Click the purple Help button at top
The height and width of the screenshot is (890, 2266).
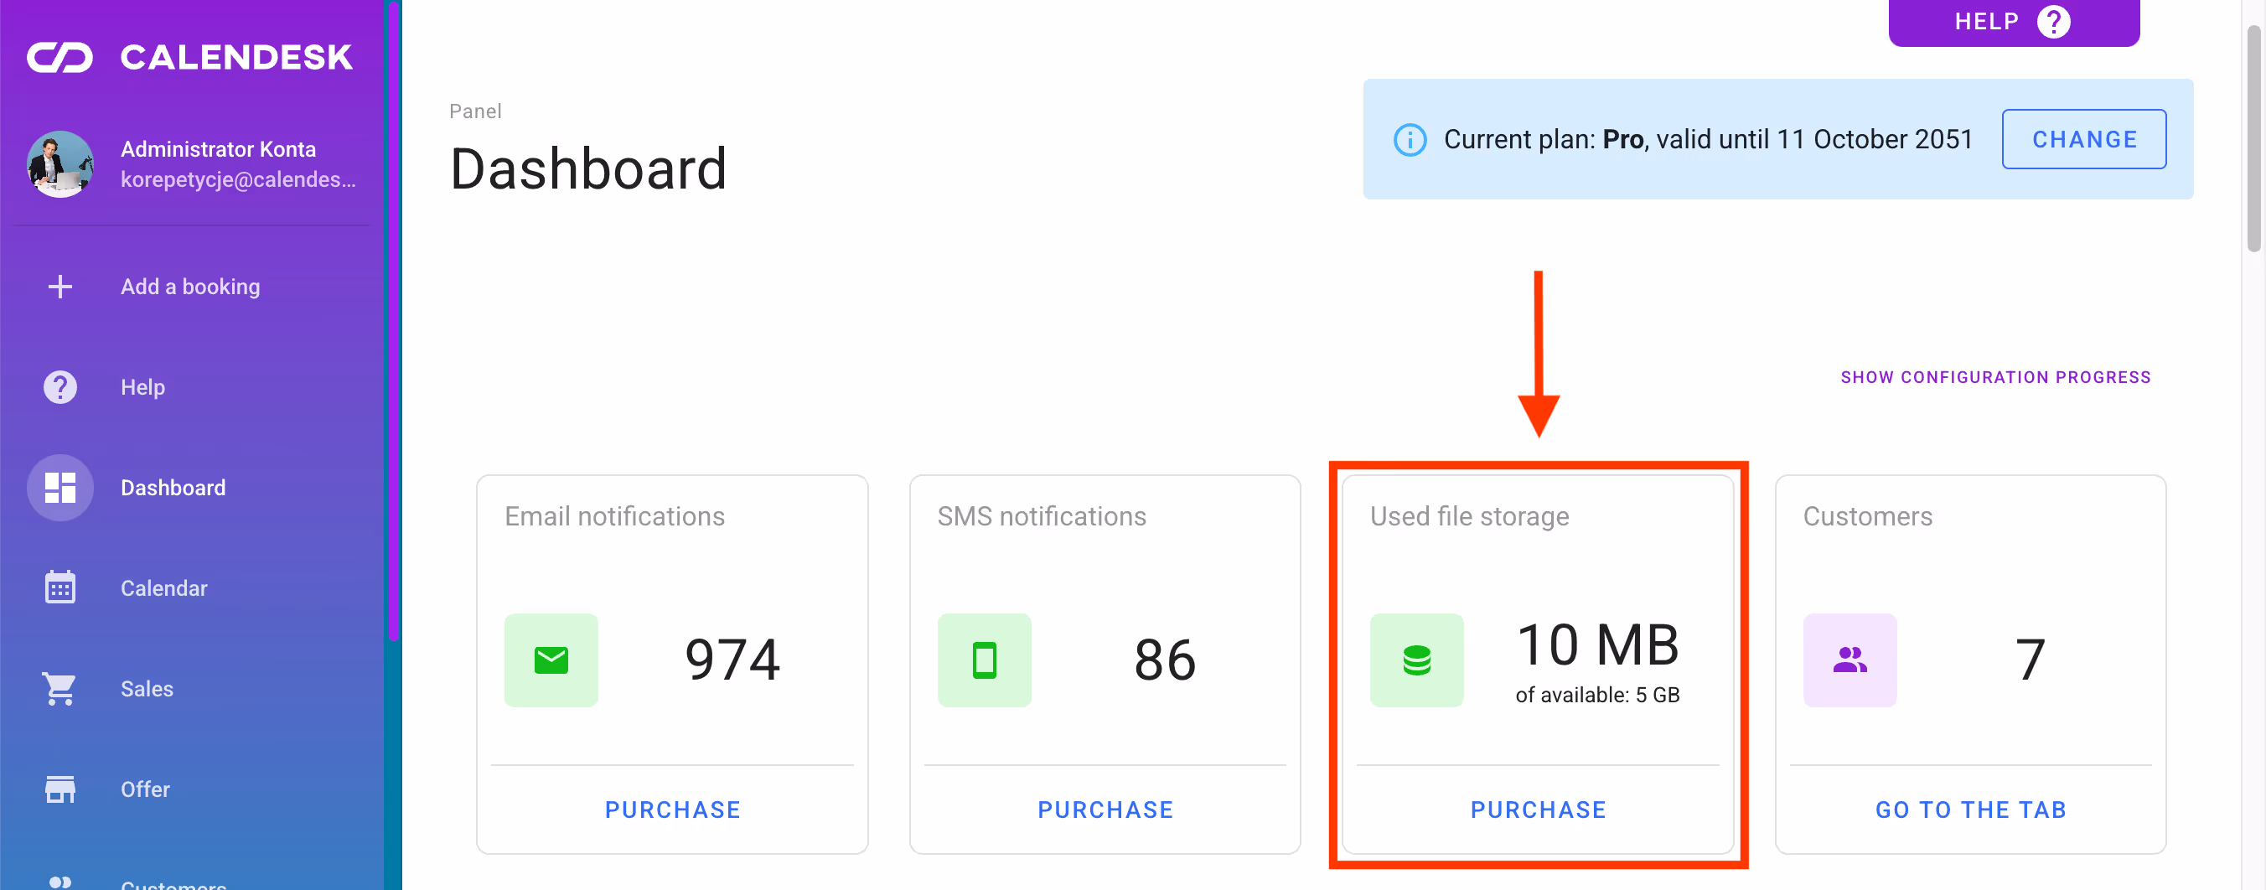pyautogui.click(x=2013, y=22)
